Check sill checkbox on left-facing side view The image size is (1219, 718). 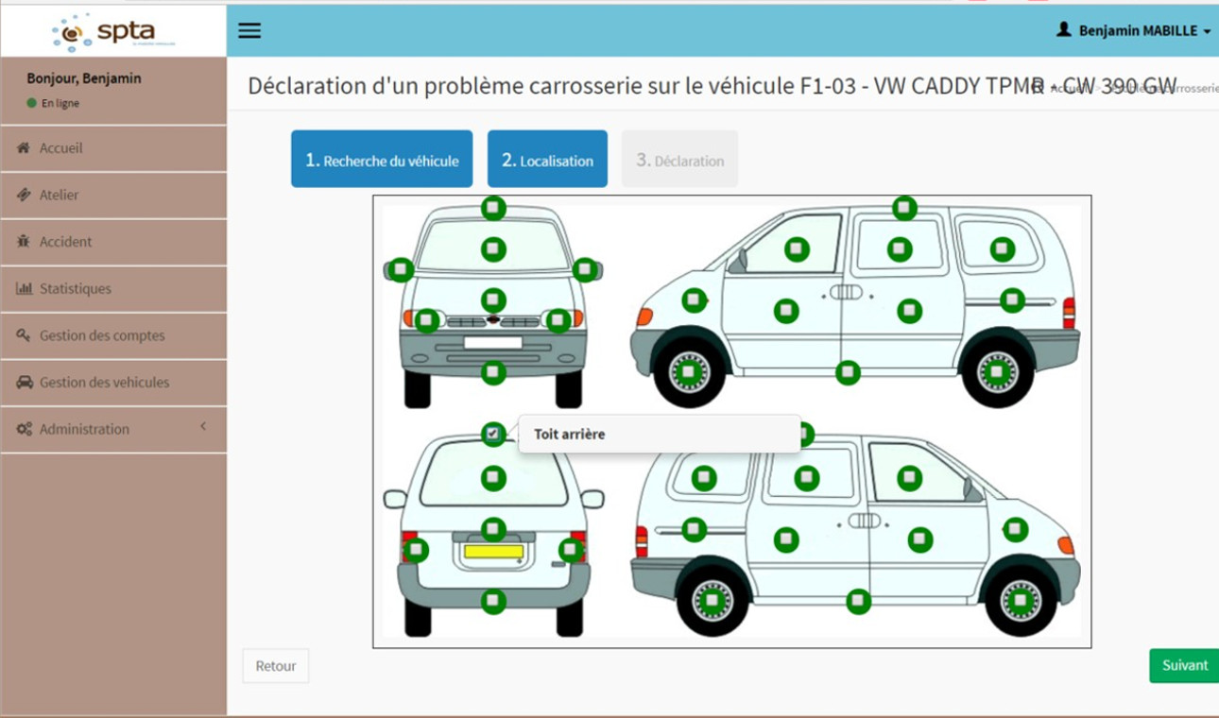click(848, 372)
